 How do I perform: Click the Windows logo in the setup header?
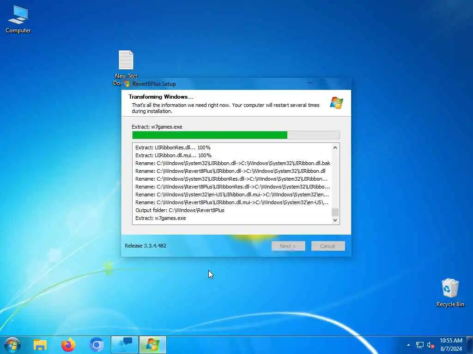pos(336,103)
